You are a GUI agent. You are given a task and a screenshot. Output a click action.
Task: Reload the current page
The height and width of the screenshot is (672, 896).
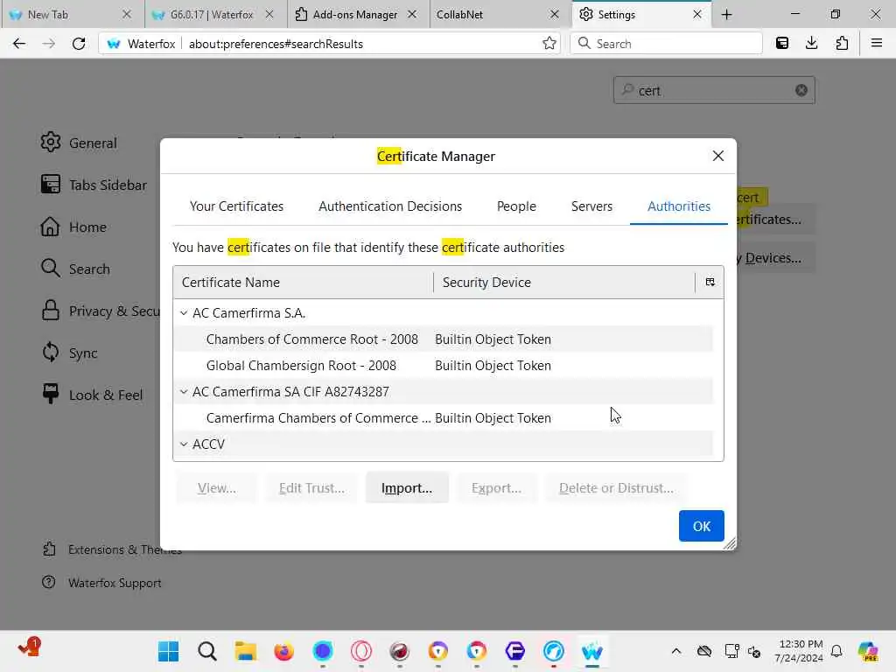point(79,44)
